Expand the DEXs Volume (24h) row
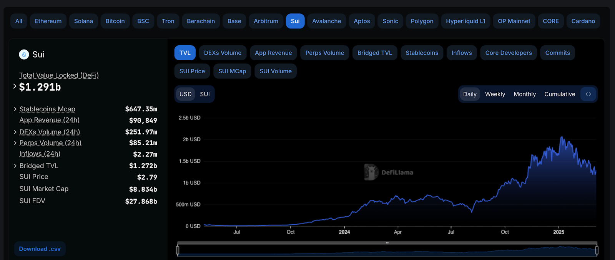The image size is (615, 260). coord(15,132)
